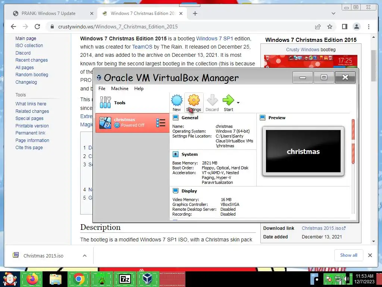Click the web page vertical scrollbar
This screenshot has width=382, height=287.
[374, 66]
